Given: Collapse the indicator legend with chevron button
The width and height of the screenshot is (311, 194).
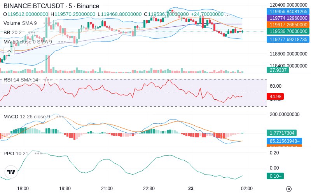Looking at the screenshot, I should pos(9,51).
